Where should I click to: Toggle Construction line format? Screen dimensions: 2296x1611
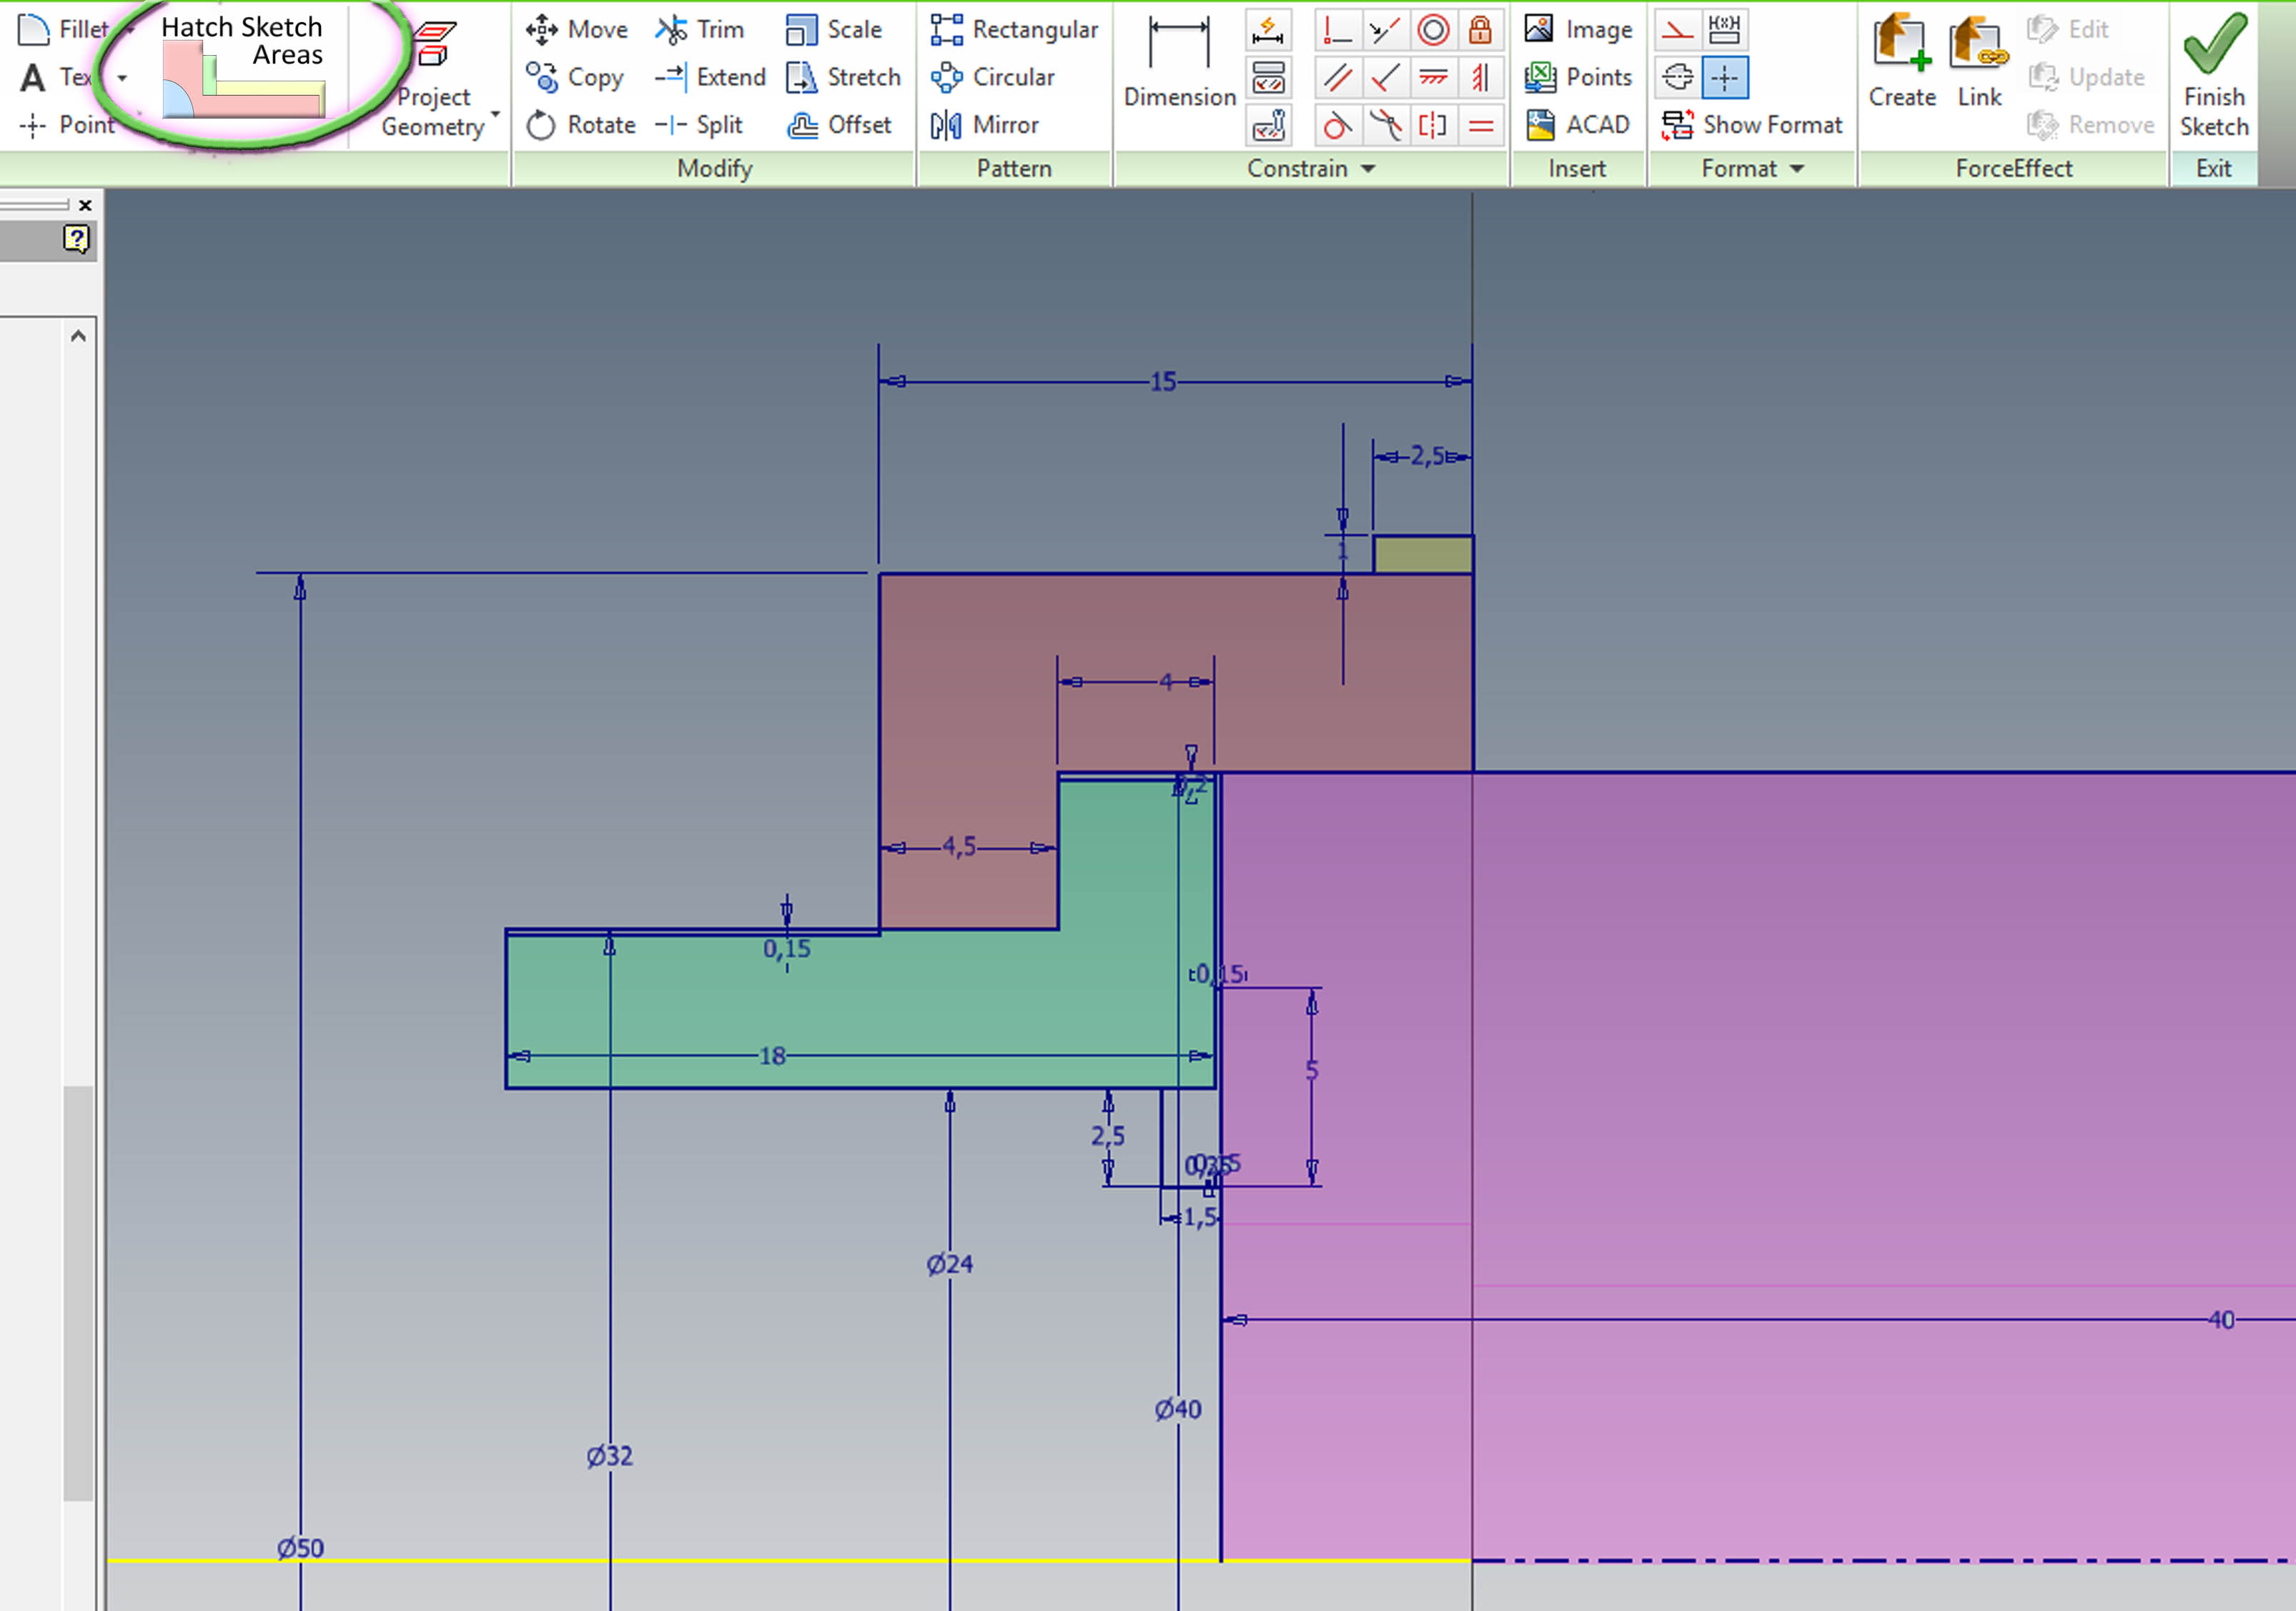point(1677,30)
